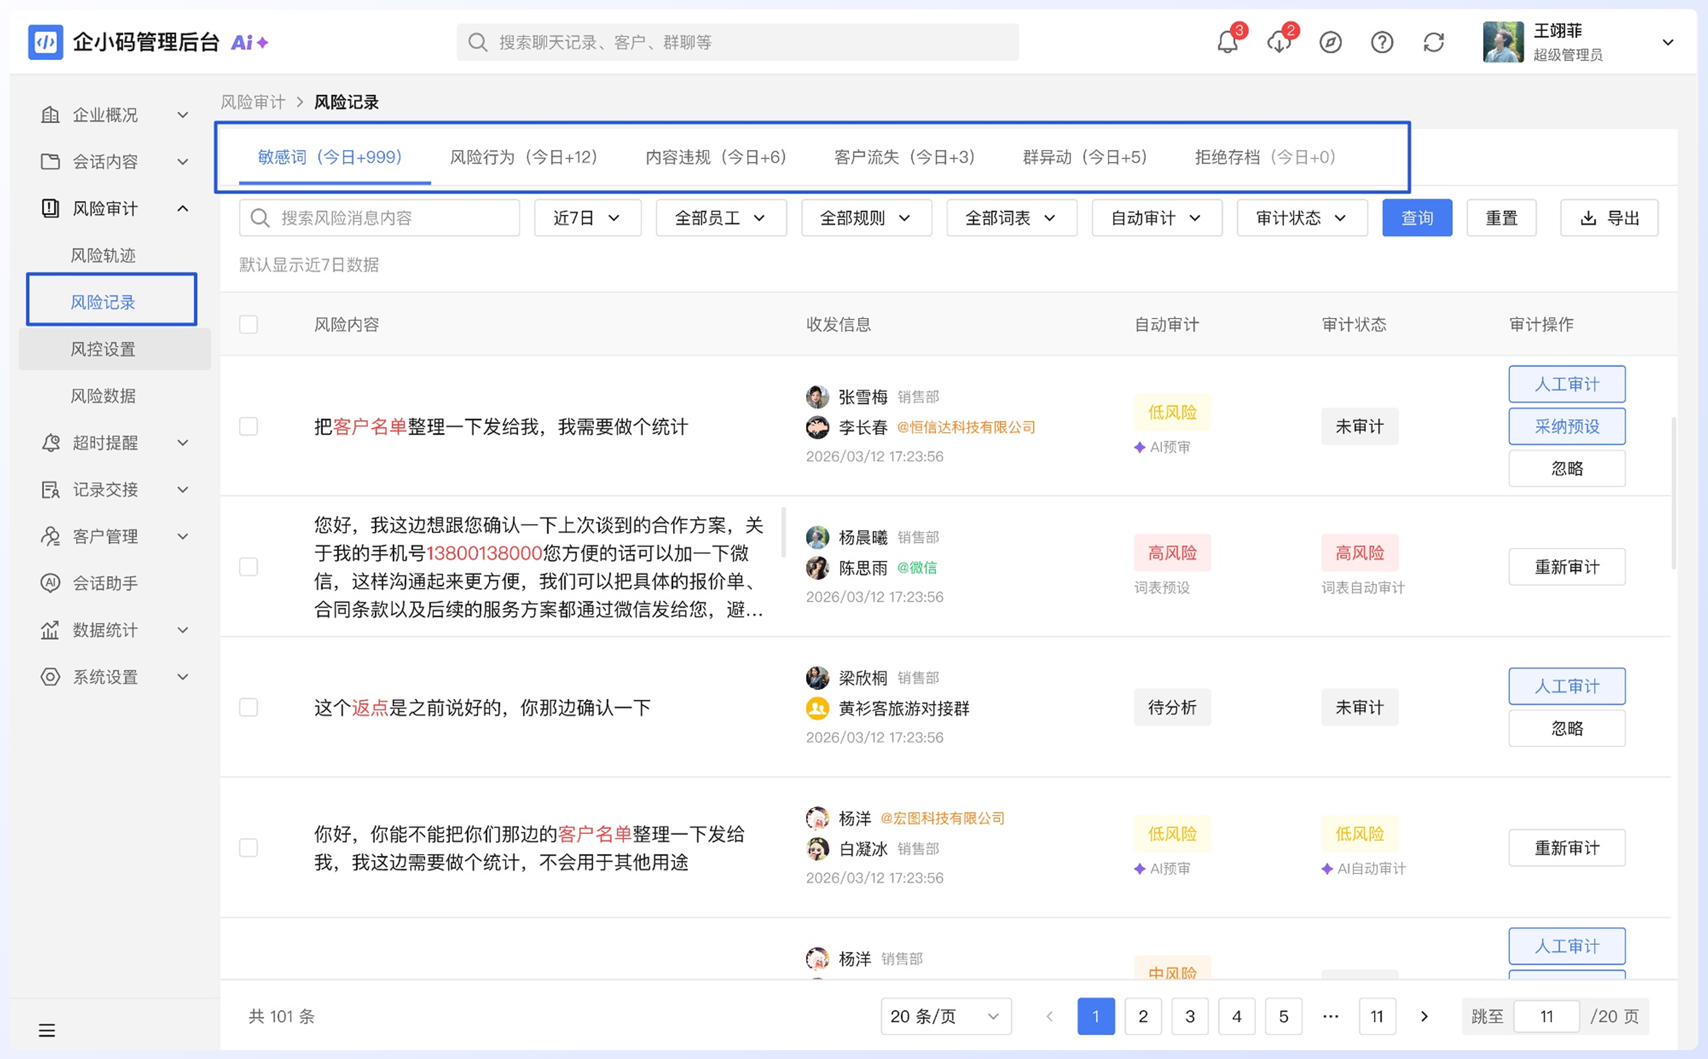Click the blue 查询 button
Screen dimensions: 1708x1059
pyautogui.click(x=1417, y=218)
